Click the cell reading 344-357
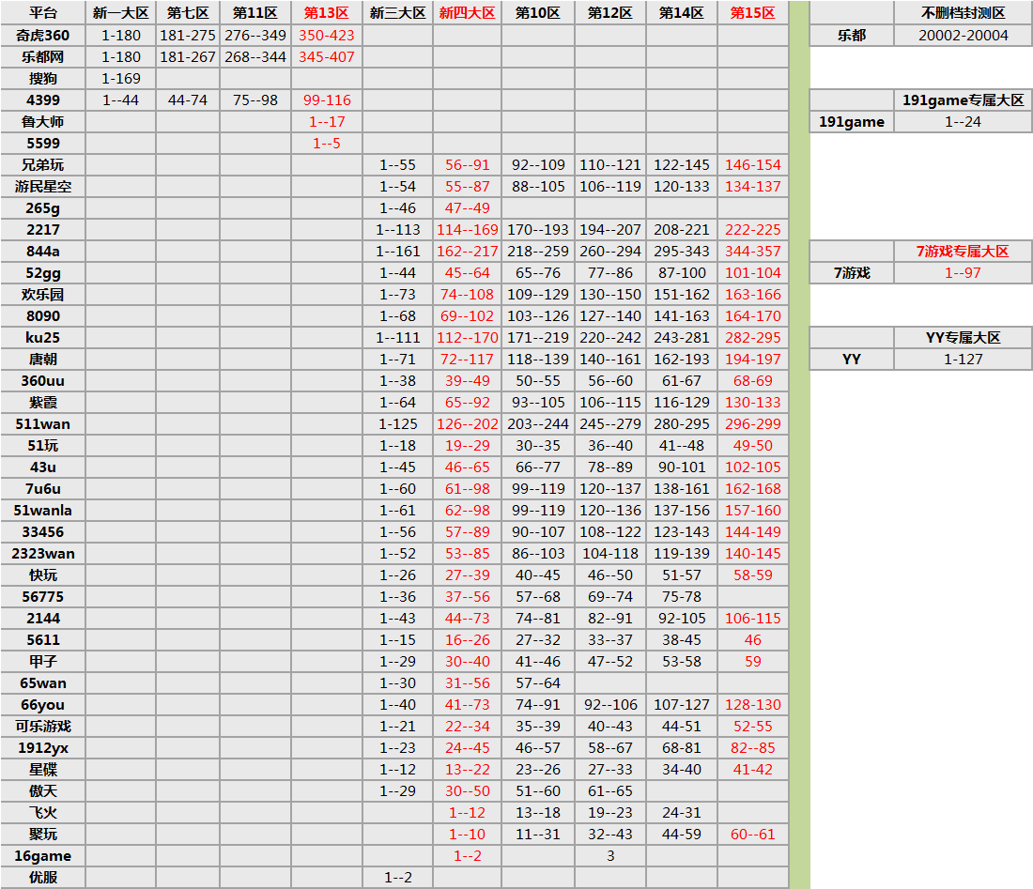 (752, 252)
